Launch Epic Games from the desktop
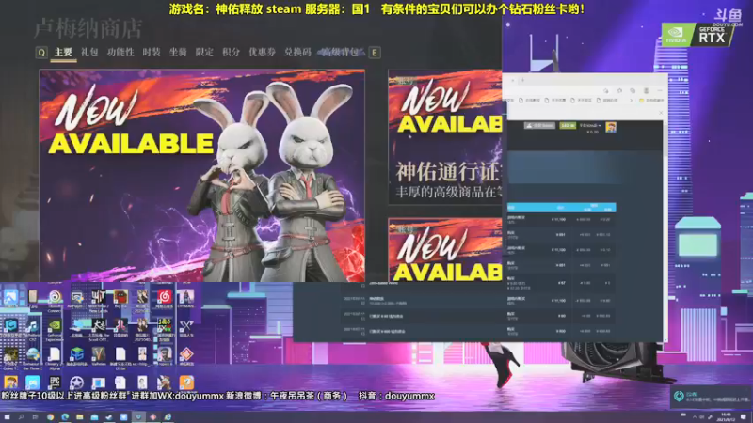The width and height of the screenshot is (753, 423). tap(55, 383)
